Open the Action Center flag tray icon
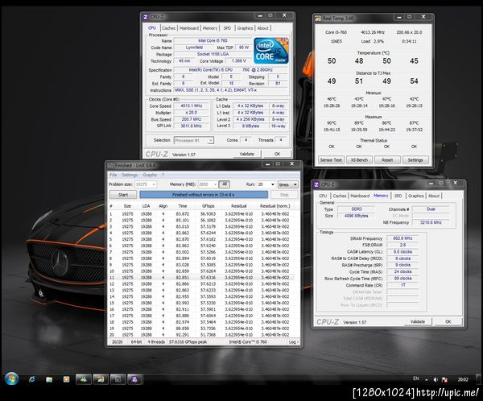The width and height of the screenshot is (483, 401). pyautogui.click(x=444, y=380)
